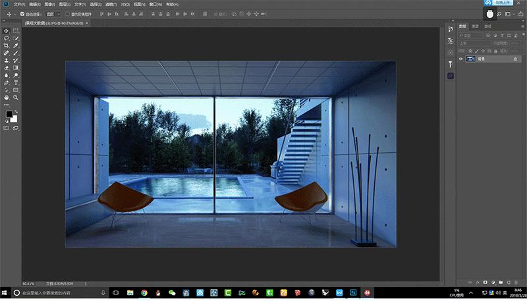Select the Horizontal Type tool
Screen dimensions: 527x301
[x=16, y=82]
